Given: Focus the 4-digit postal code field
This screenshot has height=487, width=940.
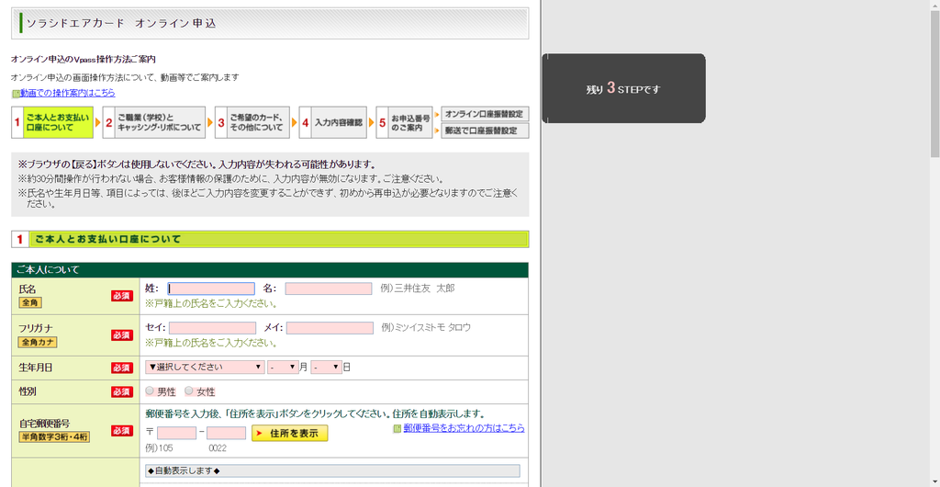Looking at the screenshot, I should pyautogui.click(x=226, y=433).
